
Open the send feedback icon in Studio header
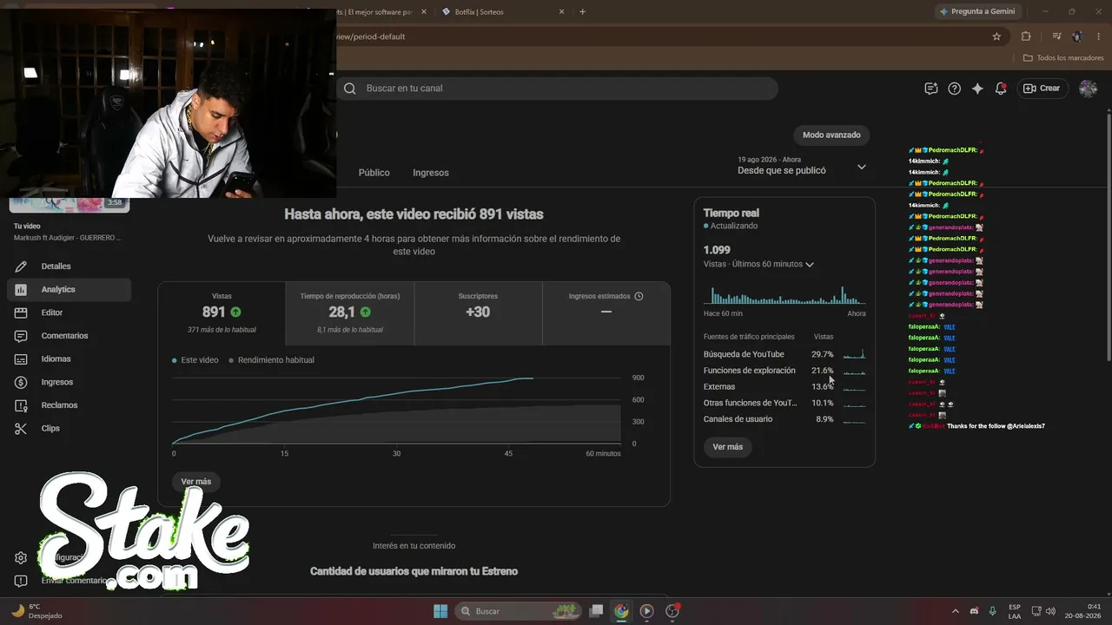pos(931,89)
